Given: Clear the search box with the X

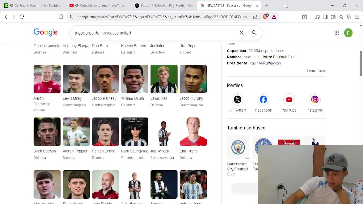Looking at the screenshot, I should click(241, 33).
